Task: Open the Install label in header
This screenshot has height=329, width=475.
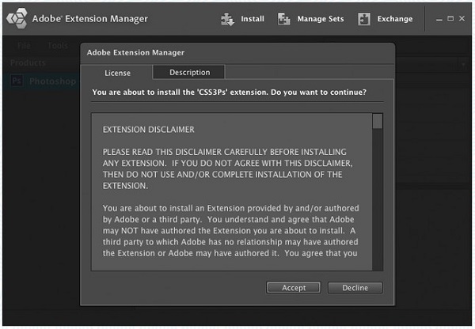Action: [253, 19]
